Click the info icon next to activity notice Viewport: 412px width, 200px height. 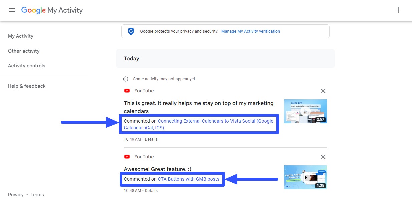[x=126, y=79]
